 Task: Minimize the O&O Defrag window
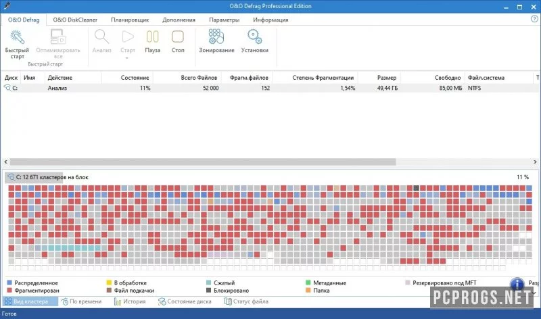point(506,7)
